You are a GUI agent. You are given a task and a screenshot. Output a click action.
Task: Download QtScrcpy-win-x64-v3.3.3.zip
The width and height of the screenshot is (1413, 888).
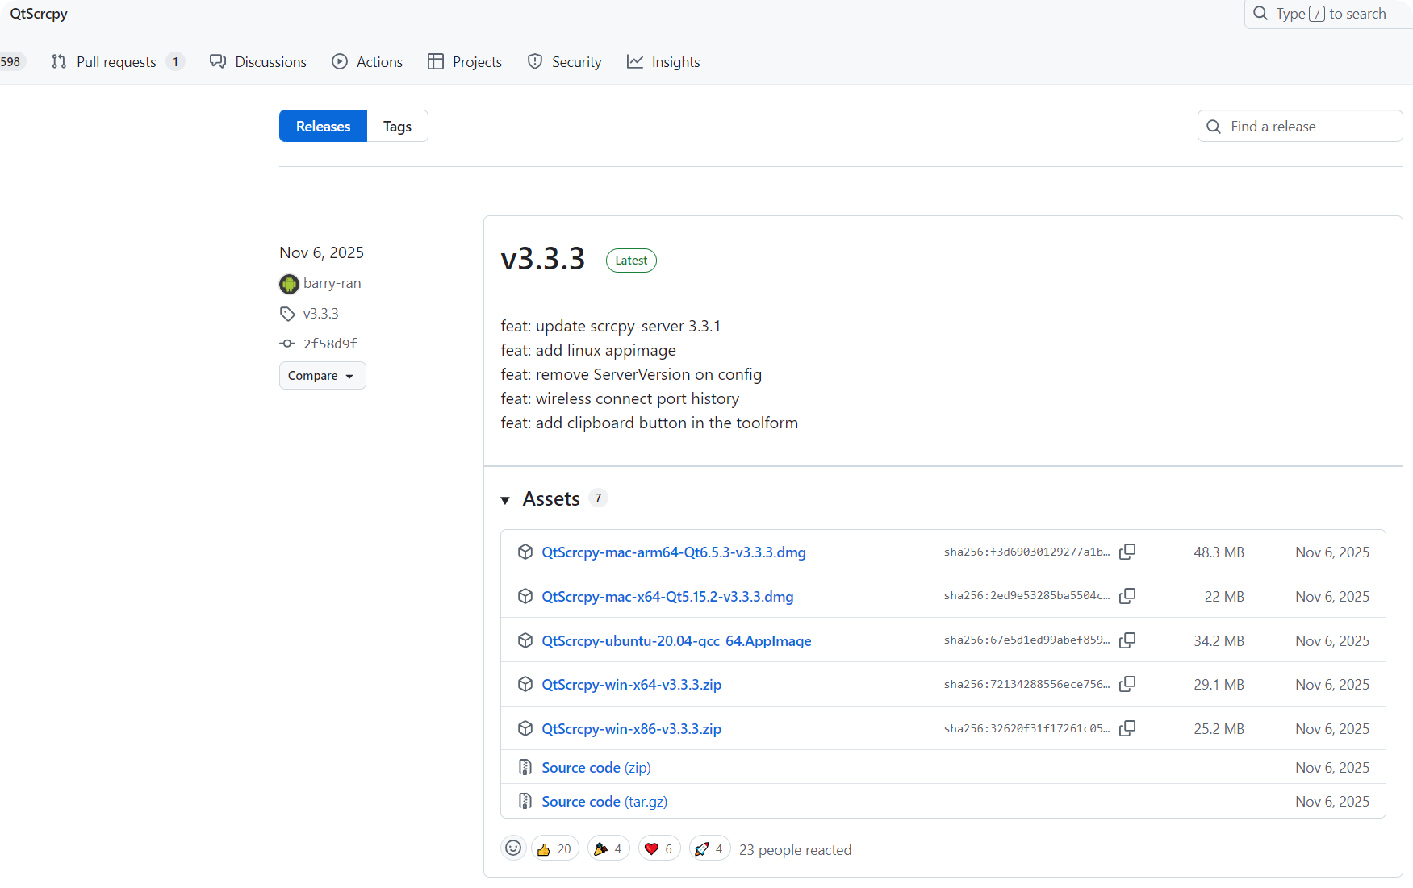[x=631, y=685]
